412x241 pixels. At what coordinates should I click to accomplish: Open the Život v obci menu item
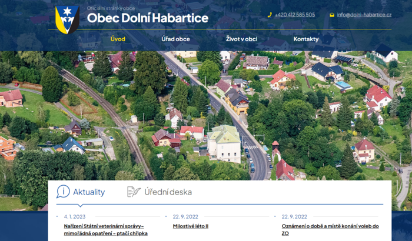point(241,39)
